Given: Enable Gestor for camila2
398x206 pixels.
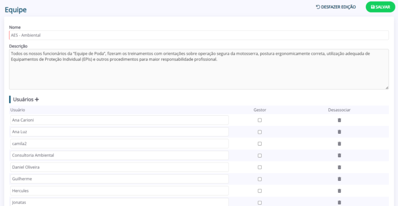Looking at the screenshot, I should (260, 143).
